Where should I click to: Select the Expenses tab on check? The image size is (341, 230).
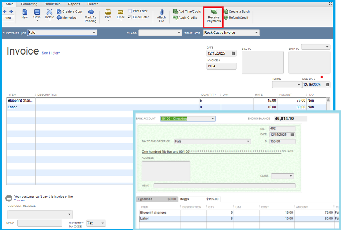point(157,199)
